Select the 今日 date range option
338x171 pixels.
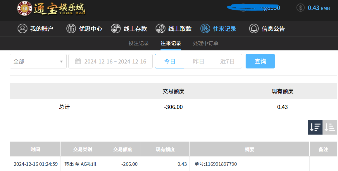click(x=170, y=61)
